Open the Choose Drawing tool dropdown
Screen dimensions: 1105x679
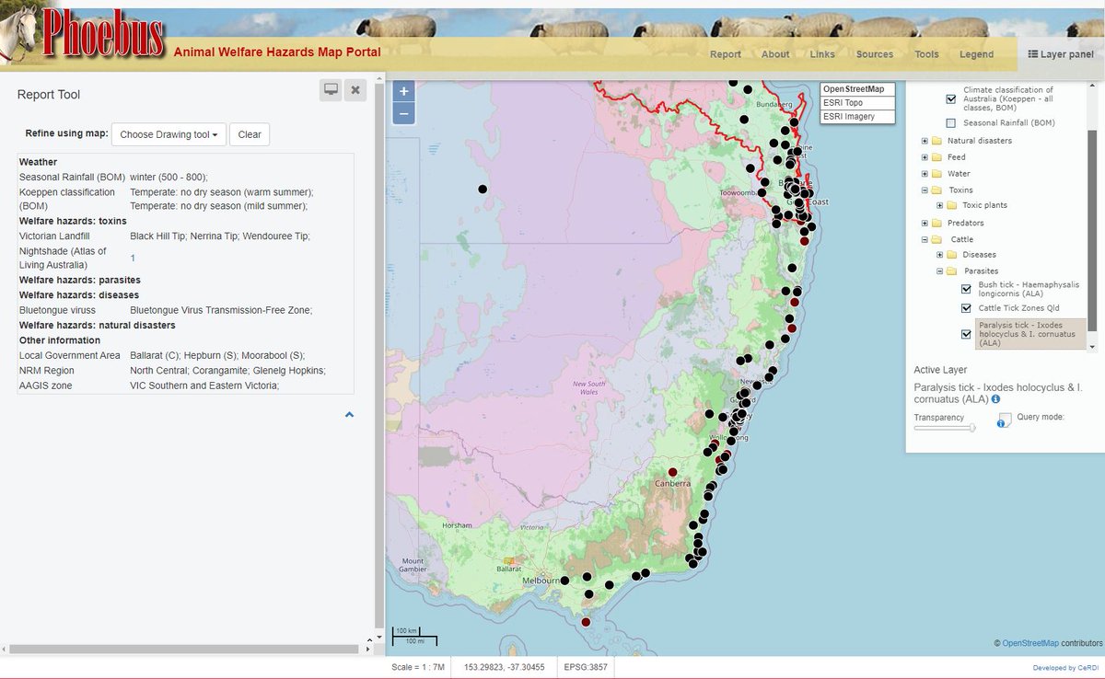(x=169, y=134)
